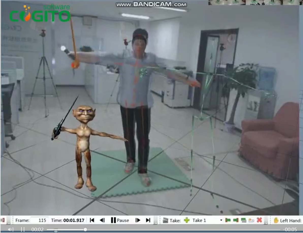
Task: Click the elapsed time 00:02
Action: pyautogui.click(x=38, y=229)
